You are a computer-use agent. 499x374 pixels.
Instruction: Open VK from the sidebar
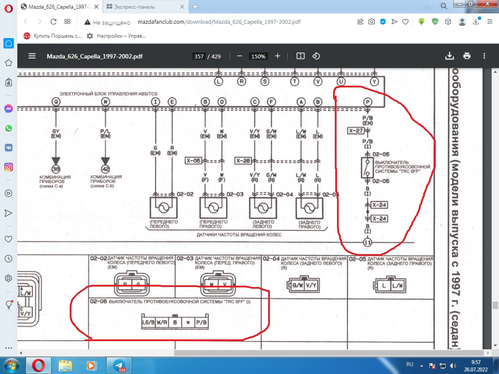coord(8,147)
